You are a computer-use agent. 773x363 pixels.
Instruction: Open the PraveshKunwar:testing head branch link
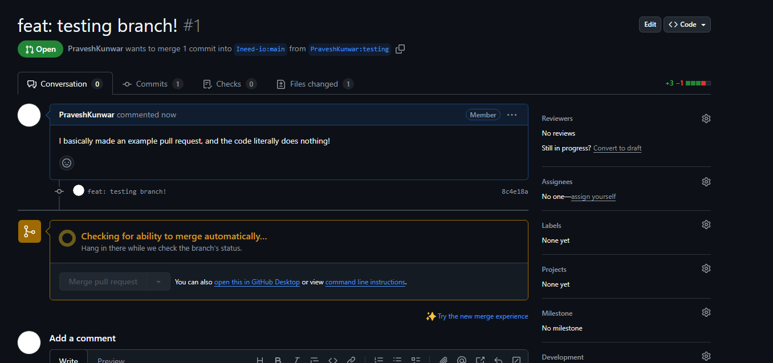click(x=349, y=49)
